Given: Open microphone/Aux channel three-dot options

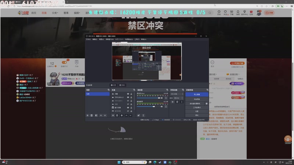Looking at the screenshot, I should [x=166, y=98].
